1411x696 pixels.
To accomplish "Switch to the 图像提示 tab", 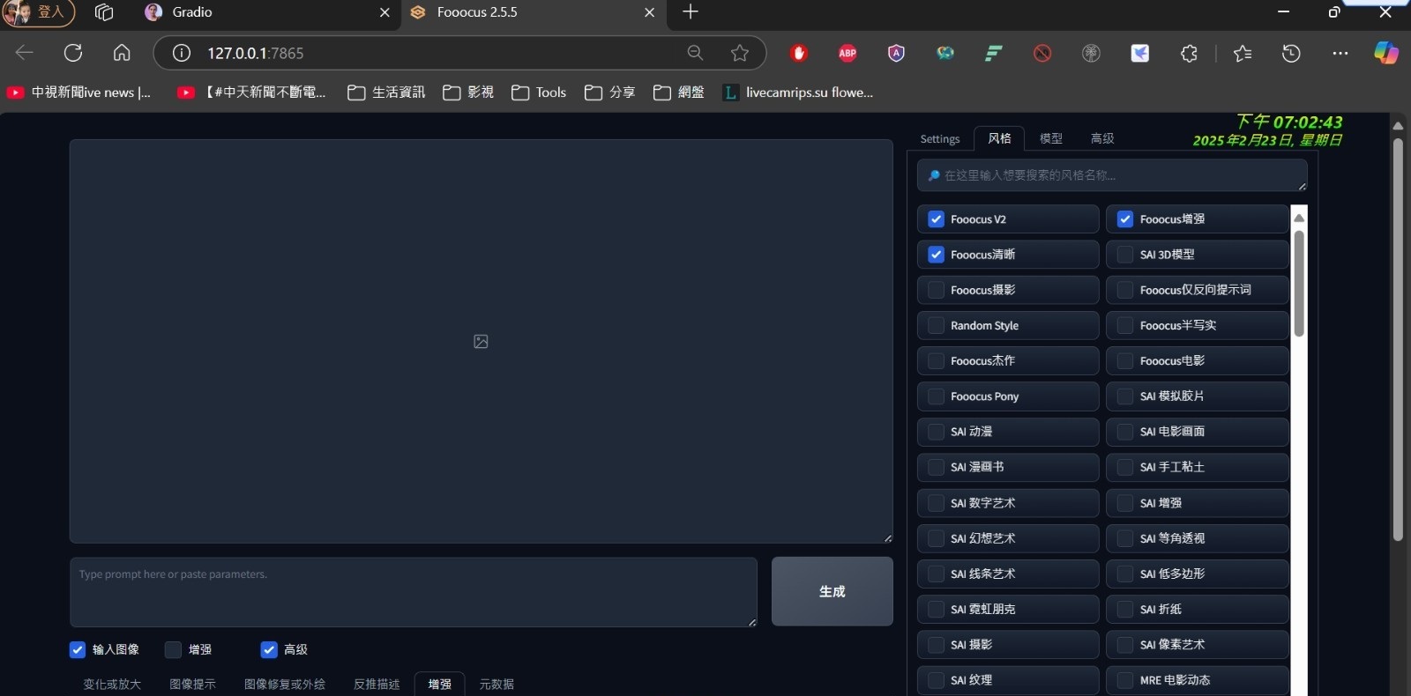I will coord(192,684).
